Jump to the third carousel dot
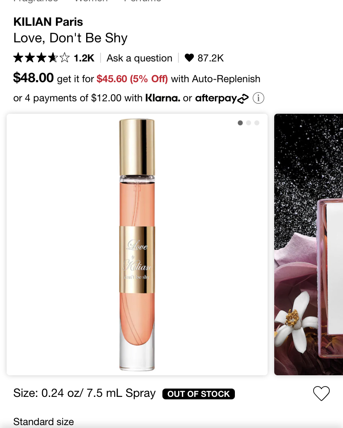343x428 pixels. click(257, 123)
